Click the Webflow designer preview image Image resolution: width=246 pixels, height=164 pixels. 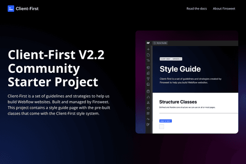(187, 82)
